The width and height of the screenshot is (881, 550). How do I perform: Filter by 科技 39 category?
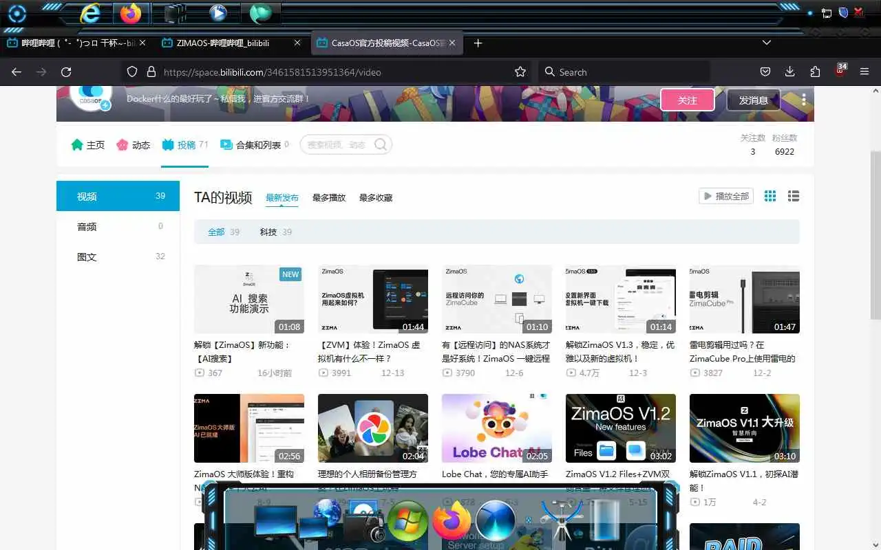[x=275, y=232]
